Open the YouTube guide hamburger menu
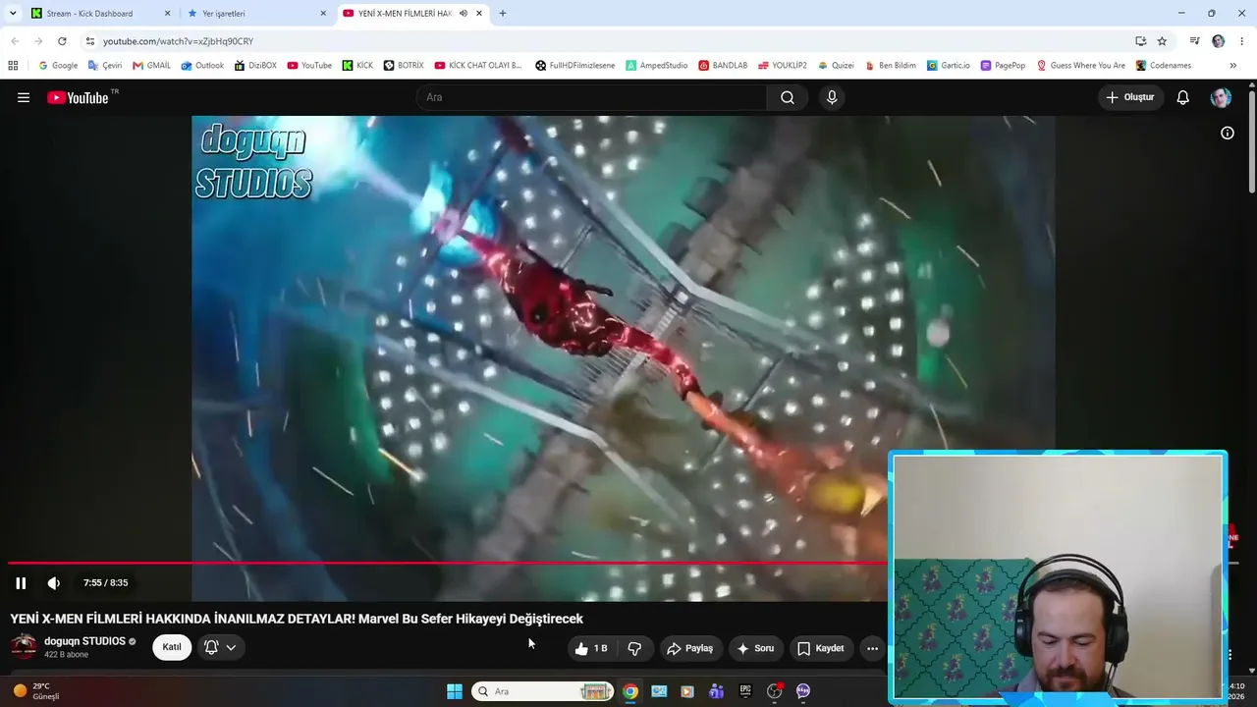 pyautogui.click(x=24, y=97)
